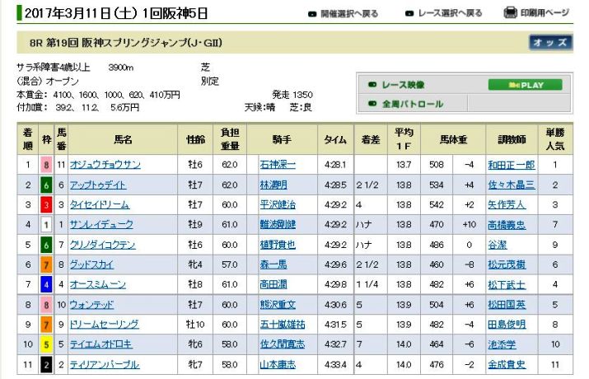Click the red frame 3 badge for タイセイドリーム
This screenshot has width=589, height=379.
coord(47,205)
